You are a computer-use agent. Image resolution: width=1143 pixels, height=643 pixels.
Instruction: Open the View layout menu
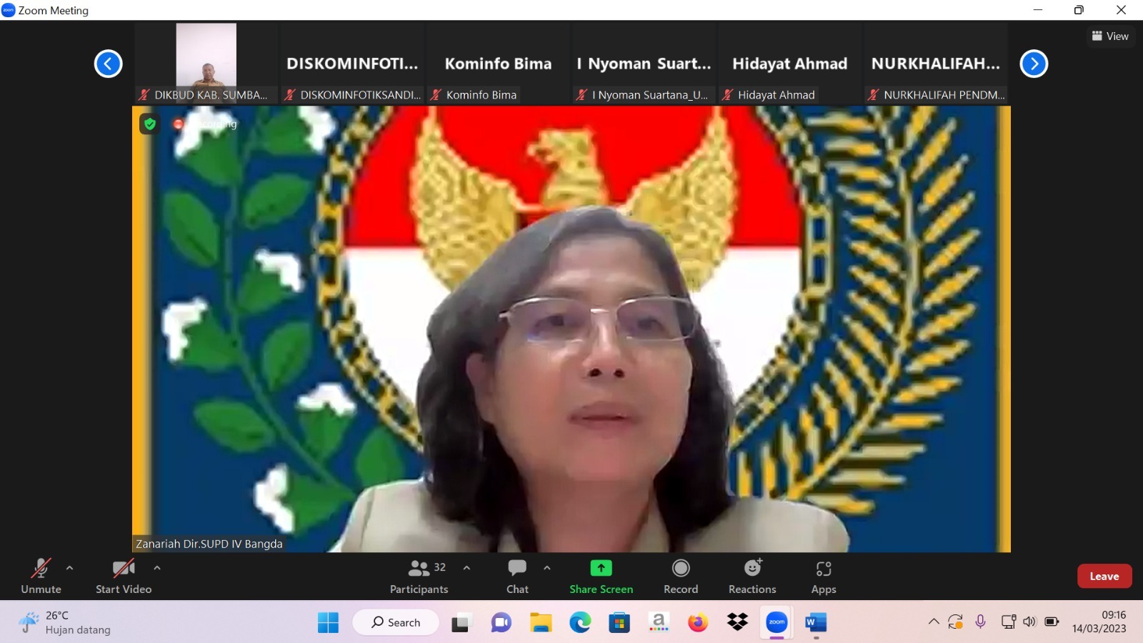1110,36
